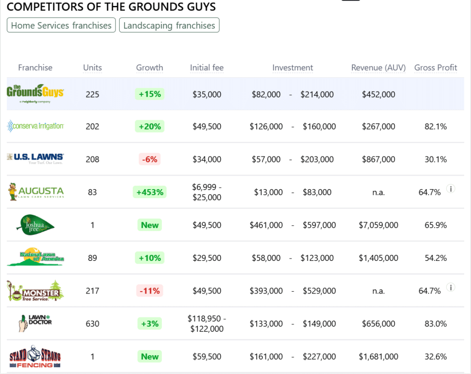Select the 208 units value

click(92, 159)
